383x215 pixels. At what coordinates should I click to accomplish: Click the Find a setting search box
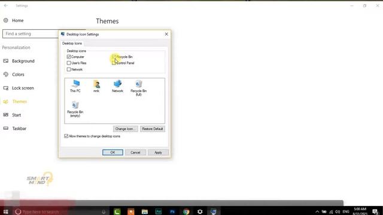pos(31,33)
